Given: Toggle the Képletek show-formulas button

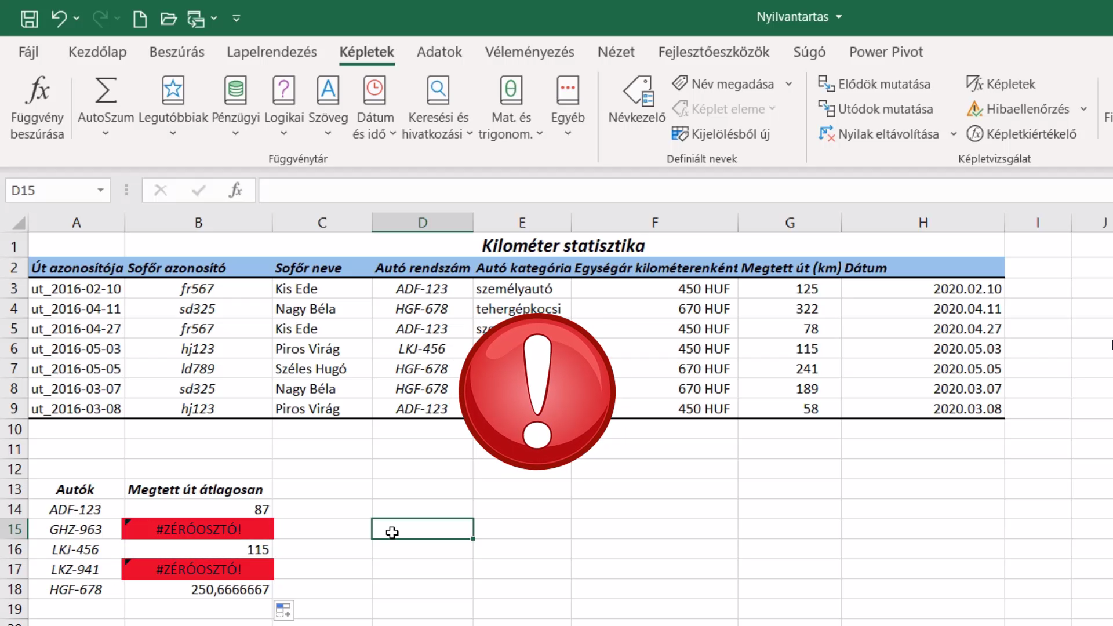Looking at the screenshot, I should pos(1001,84).
